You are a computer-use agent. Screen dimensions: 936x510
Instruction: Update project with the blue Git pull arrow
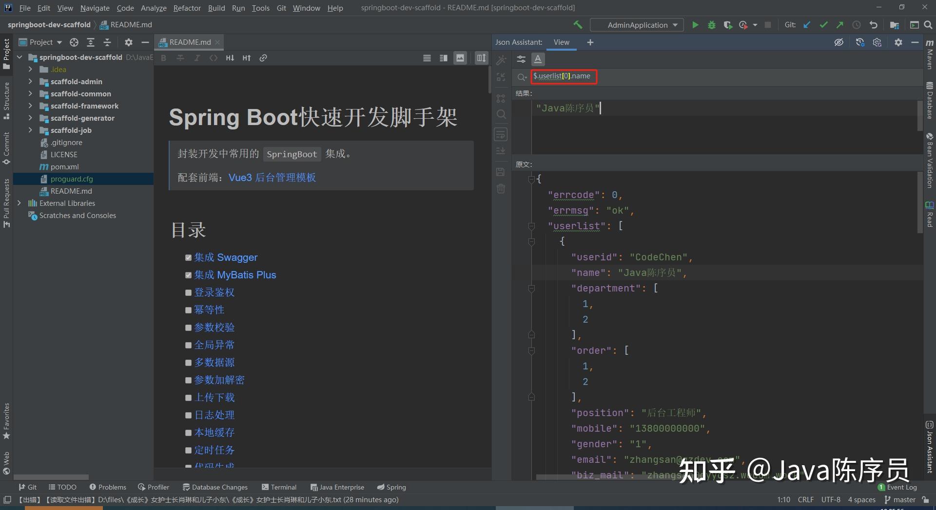click(x=807, y=24)
